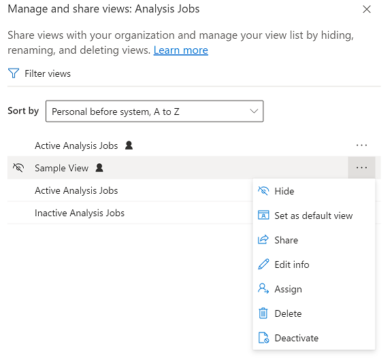This screenshot has height=359, width=392.
Task: Click the Share arrow icon
Action: [x=263, y=239]
